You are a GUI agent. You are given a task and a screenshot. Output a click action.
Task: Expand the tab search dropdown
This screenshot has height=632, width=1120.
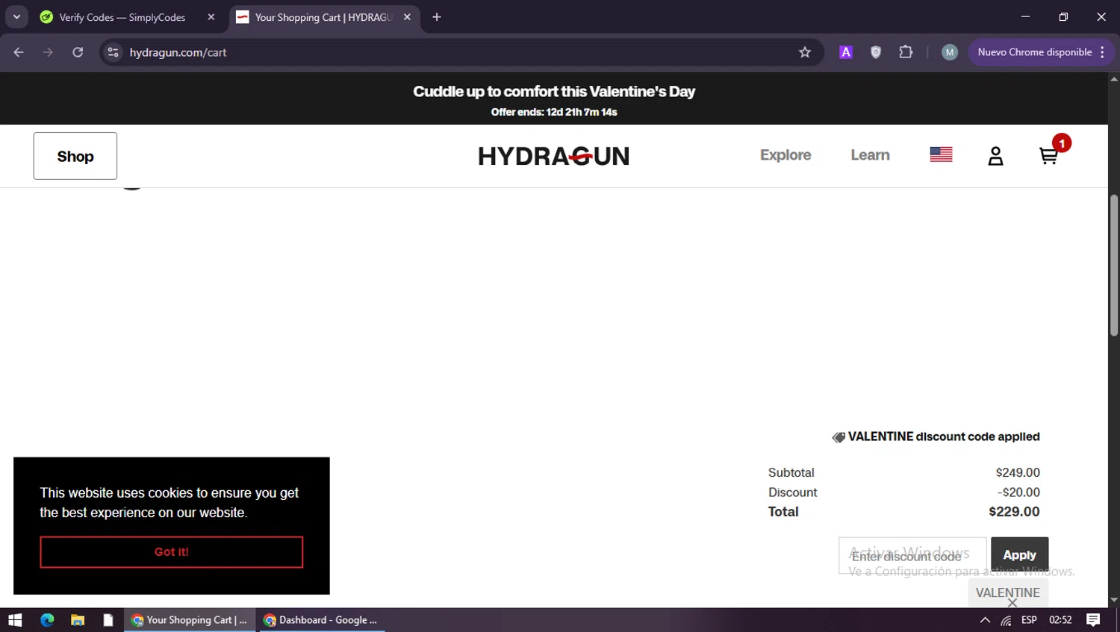tap(16, 17)
